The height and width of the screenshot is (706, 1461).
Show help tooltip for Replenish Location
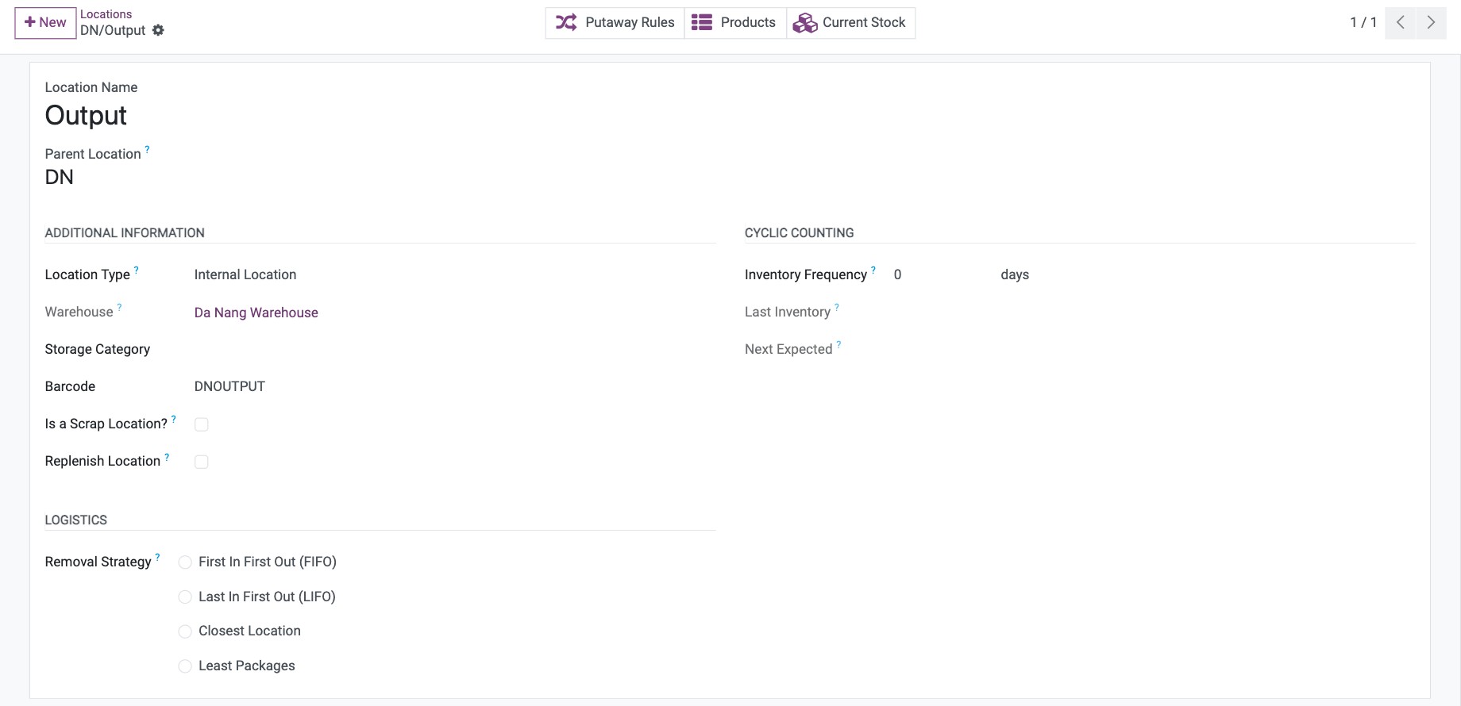click(167, 456)
